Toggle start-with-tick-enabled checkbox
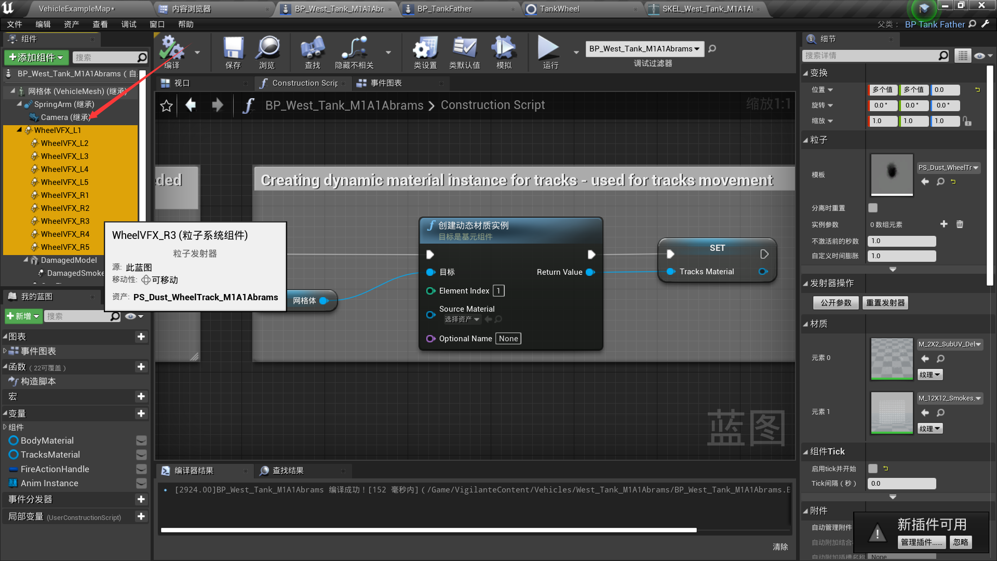 click(873, 469)
